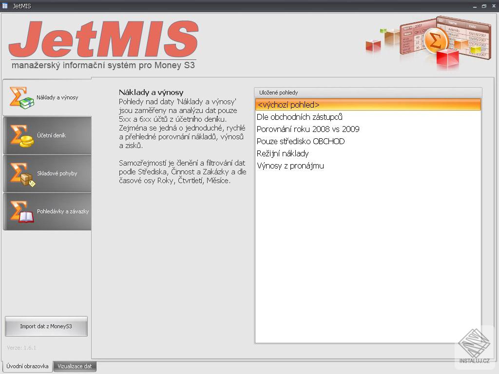Select the Režijní náklady view
499x374 pixels.
[x=368, y=153]
